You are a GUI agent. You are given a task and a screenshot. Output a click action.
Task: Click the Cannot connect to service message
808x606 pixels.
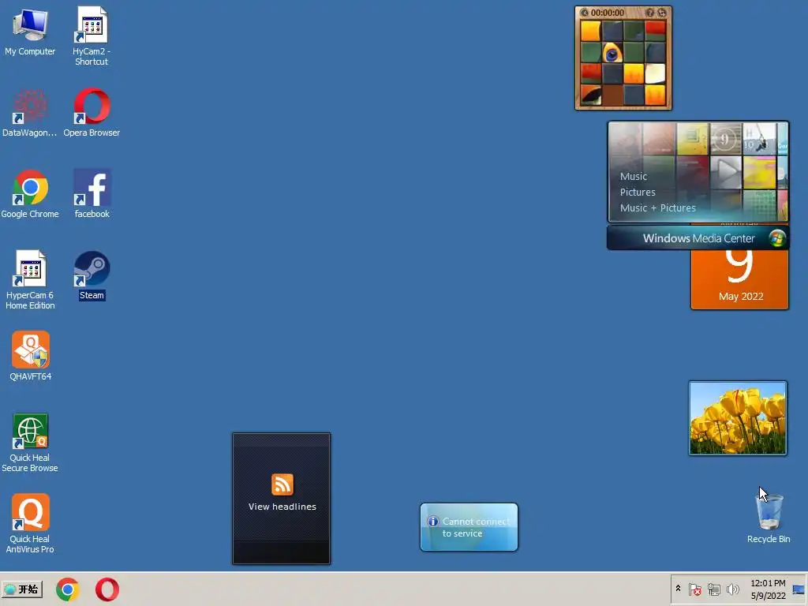pyautogui.click(x=476, y=527)
